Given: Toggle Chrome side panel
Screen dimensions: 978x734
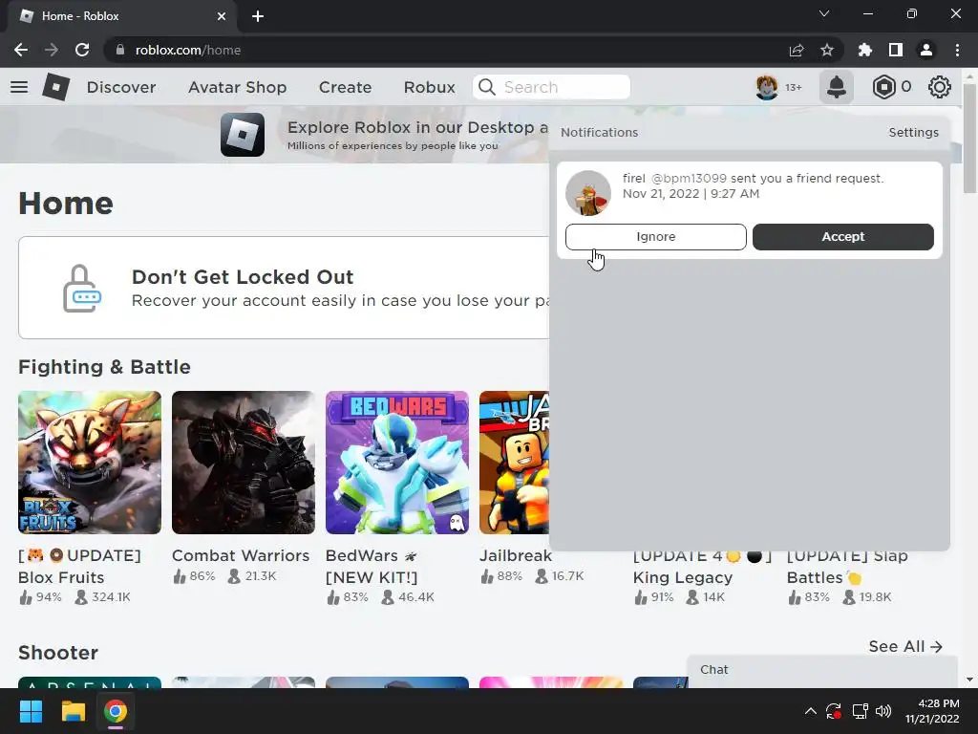Looking at the screenshot, I should click(895, 50).
